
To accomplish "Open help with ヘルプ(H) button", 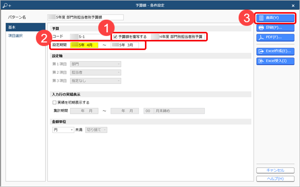I will click(275, 179).
